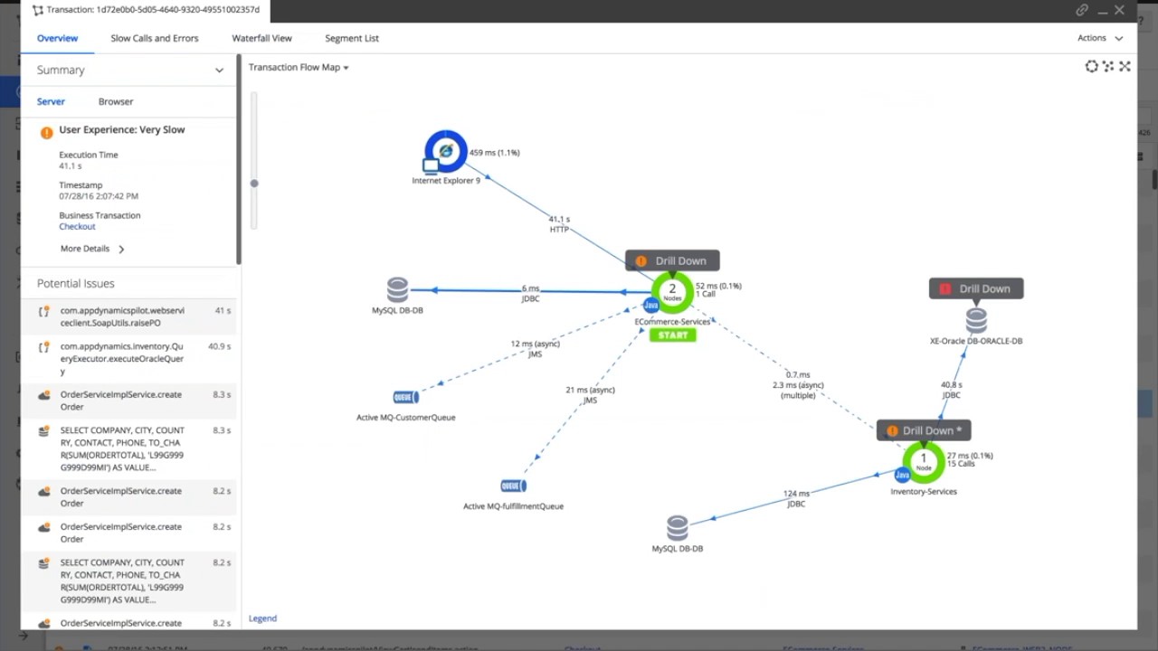
Task: Drill Down into XE-Oracle database
Action: click(976, 288)
